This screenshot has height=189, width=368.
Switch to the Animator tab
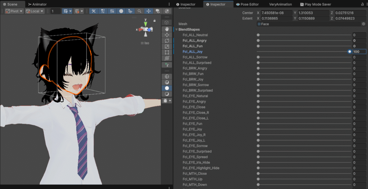pos(37,4)
